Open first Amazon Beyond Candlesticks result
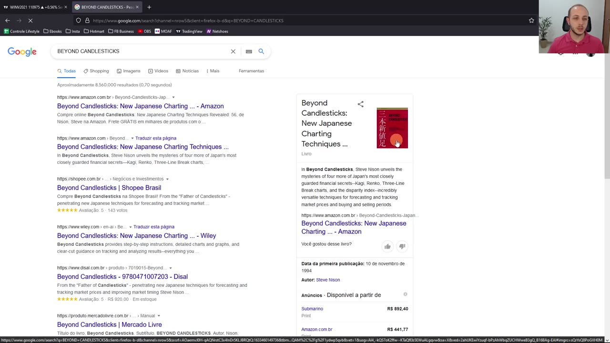The width and height of the screenshot is (610, 343). pyautogui.click(x=140, y=106)
